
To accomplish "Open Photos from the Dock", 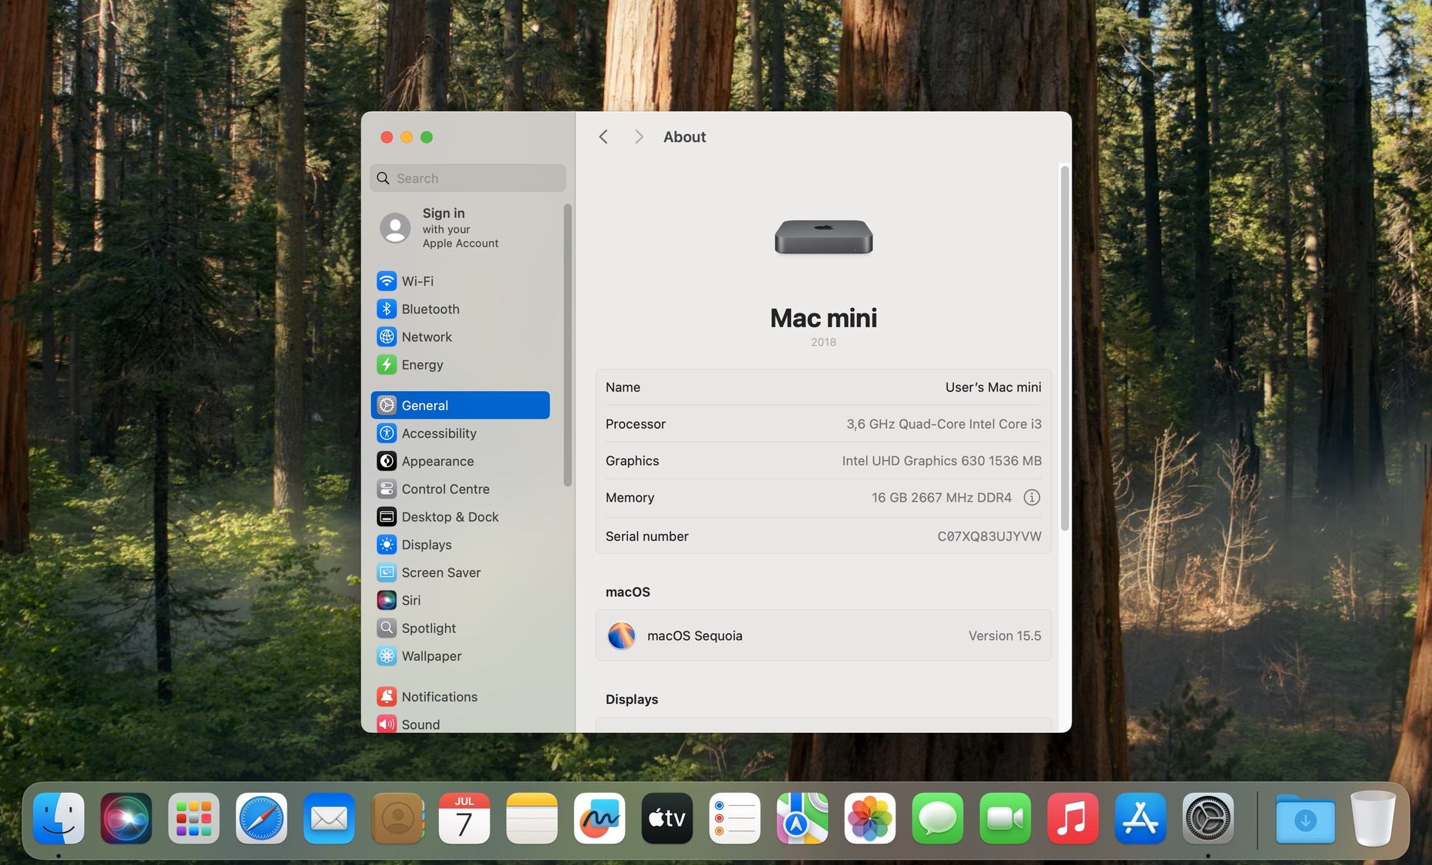I will coord(870,818).
